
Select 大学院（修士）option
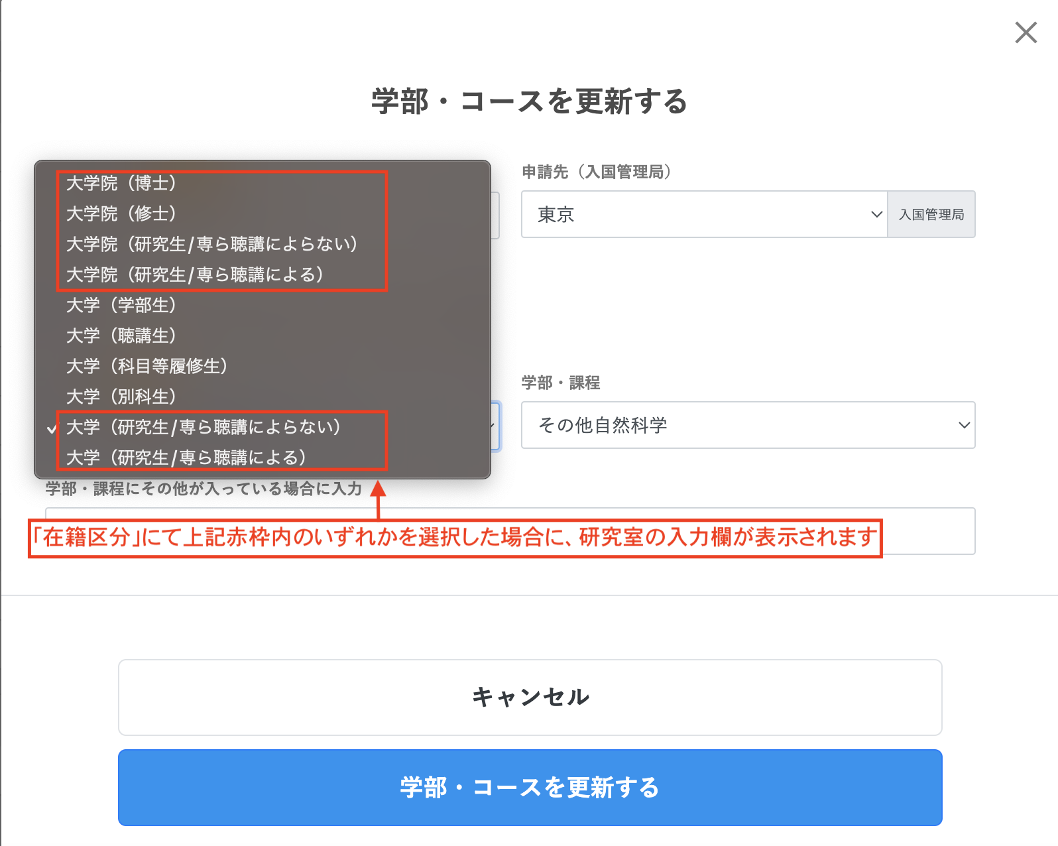pyautogui.click(x=262, y=213)
